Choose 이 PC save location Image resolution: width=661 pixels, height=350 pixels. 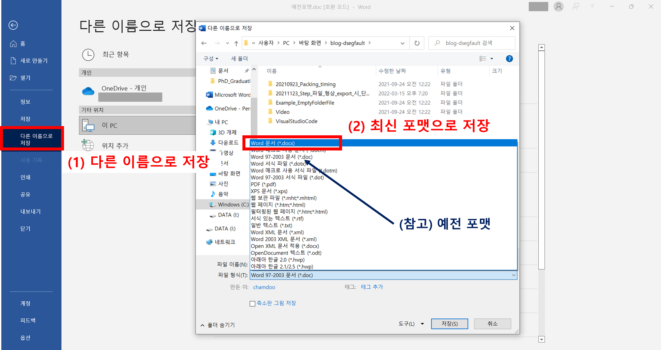137,125
